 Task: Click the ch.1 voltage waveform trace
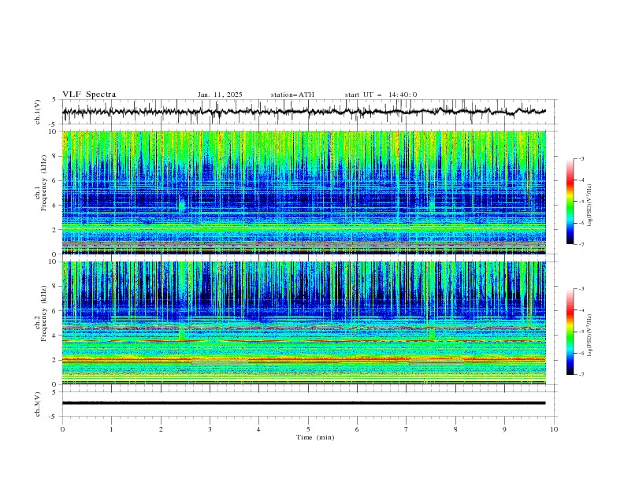303,112
